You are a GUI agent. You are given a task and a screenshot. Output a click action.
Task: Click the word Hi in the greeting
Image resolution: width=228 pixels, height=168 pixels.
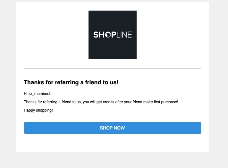coord(26,94)
